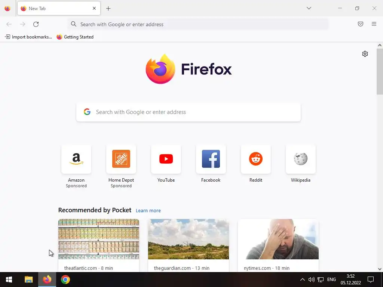Click the theatlantic.com · 8 min label
Image resolution: width=383 pixels, height=287 pixels.
coord(89,268)
